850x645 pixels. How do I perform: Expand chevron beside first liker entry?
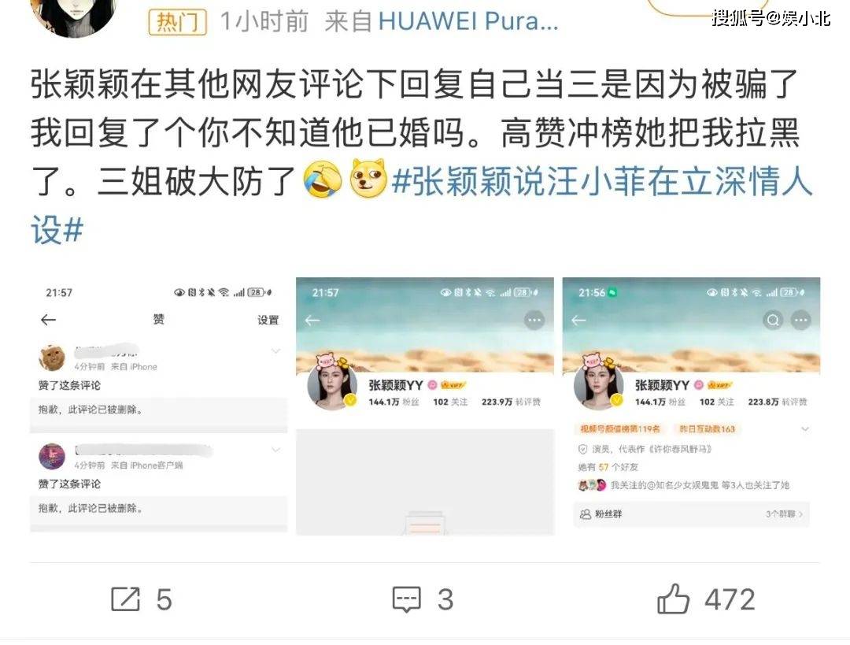point(276,351)
